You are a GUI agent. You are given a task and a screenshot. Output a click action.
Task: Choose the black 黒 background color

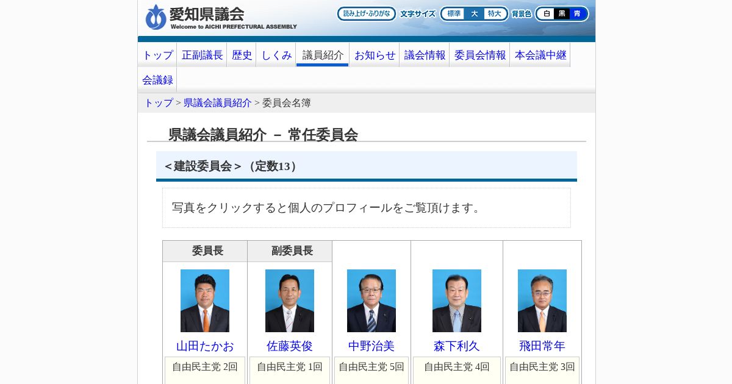562,13
